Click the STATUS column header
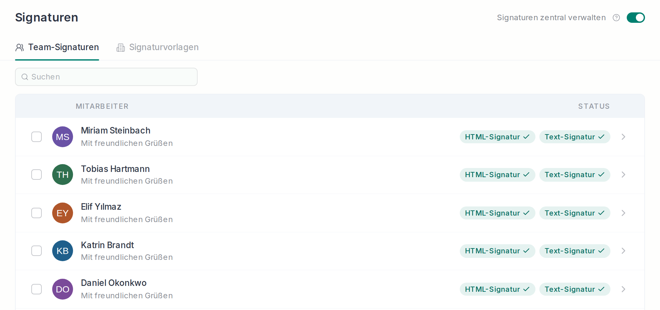This screenshot has height=310, width=660. point(594,106)
